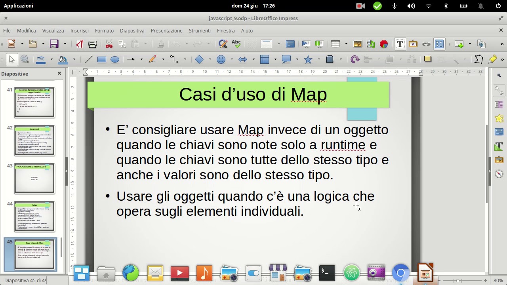Insert audio or video
507x285 pixels.
coord(371,44)
